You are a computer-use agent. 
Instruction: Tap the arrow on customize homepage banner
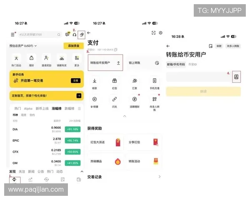click(x=79, y=96)
